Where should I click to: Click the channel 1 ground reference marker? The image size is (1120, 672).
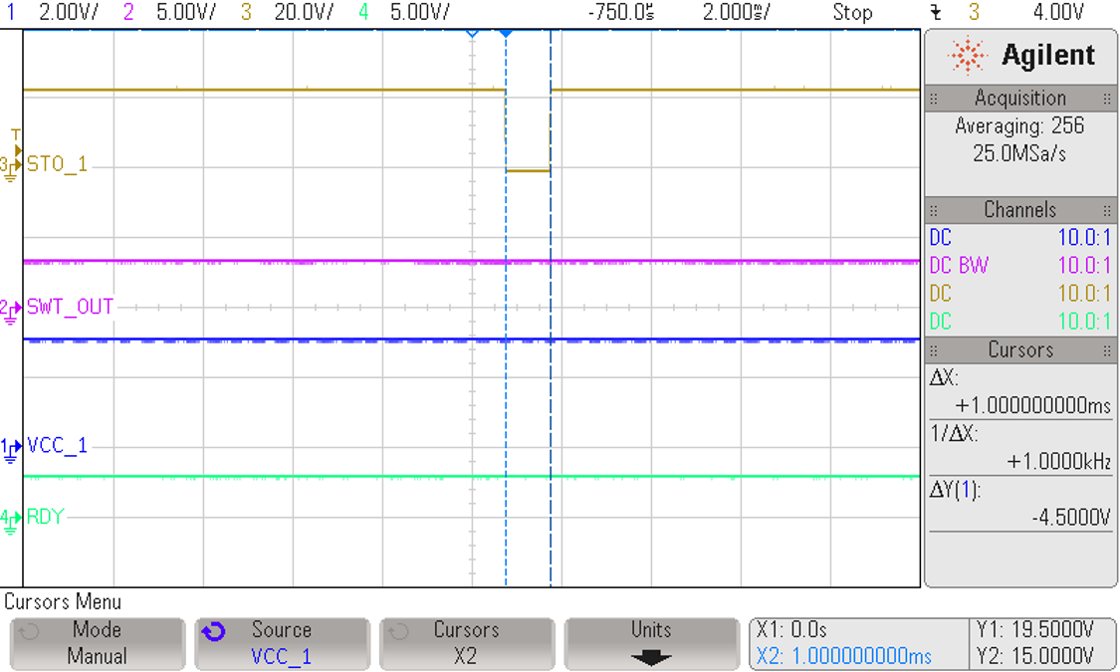click(x=12, y=445)
